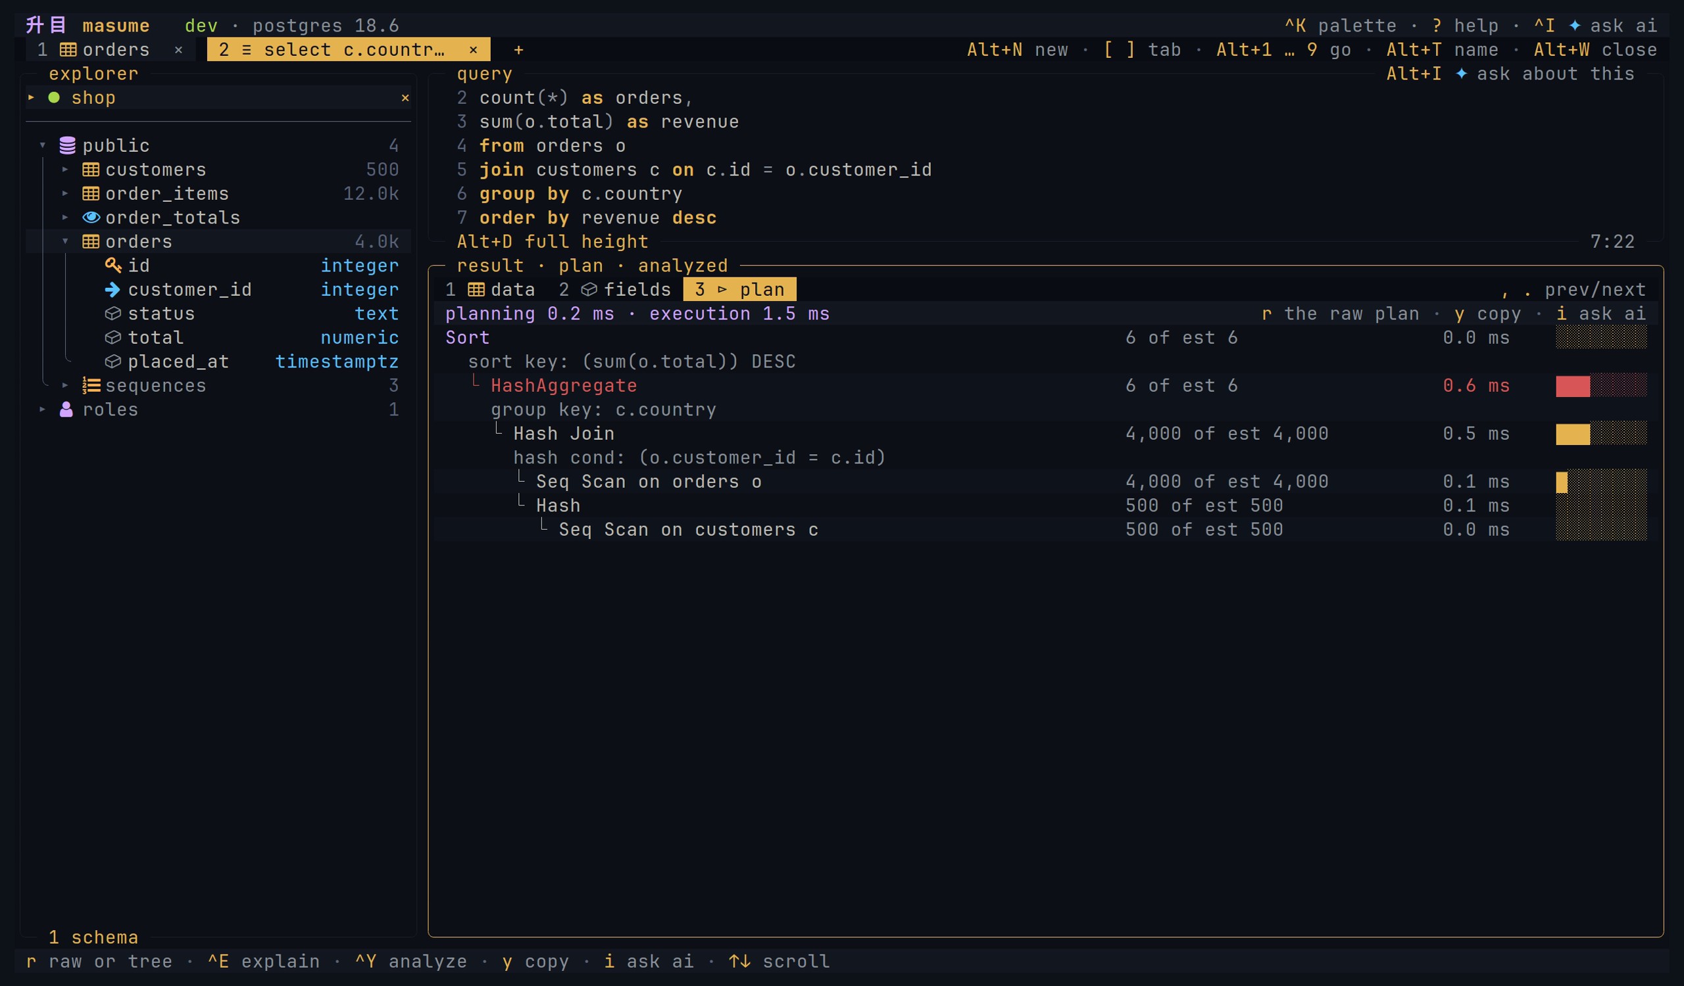This screenshot has width=1684, height=986.
Task: Add a new tab with plus button
Action: [x=518, y=50]
